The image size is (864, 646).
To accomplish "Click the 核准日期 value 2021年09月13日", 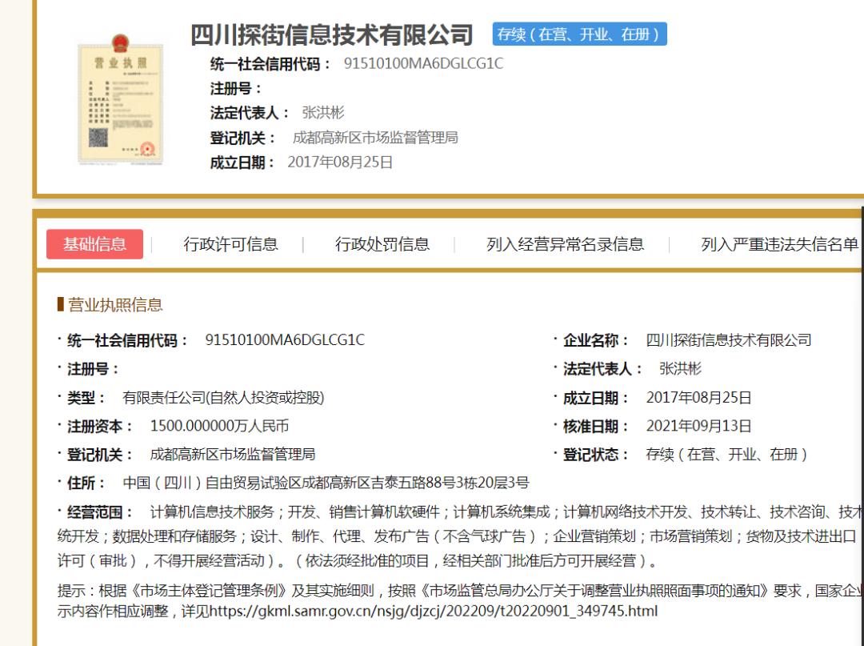I will tap(698, 426).
